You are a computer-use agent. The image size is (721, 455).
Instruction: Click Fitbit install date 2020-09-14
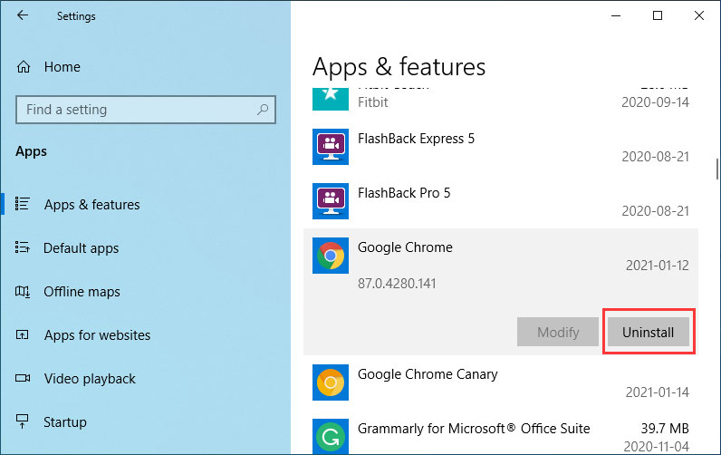point(655,102)
